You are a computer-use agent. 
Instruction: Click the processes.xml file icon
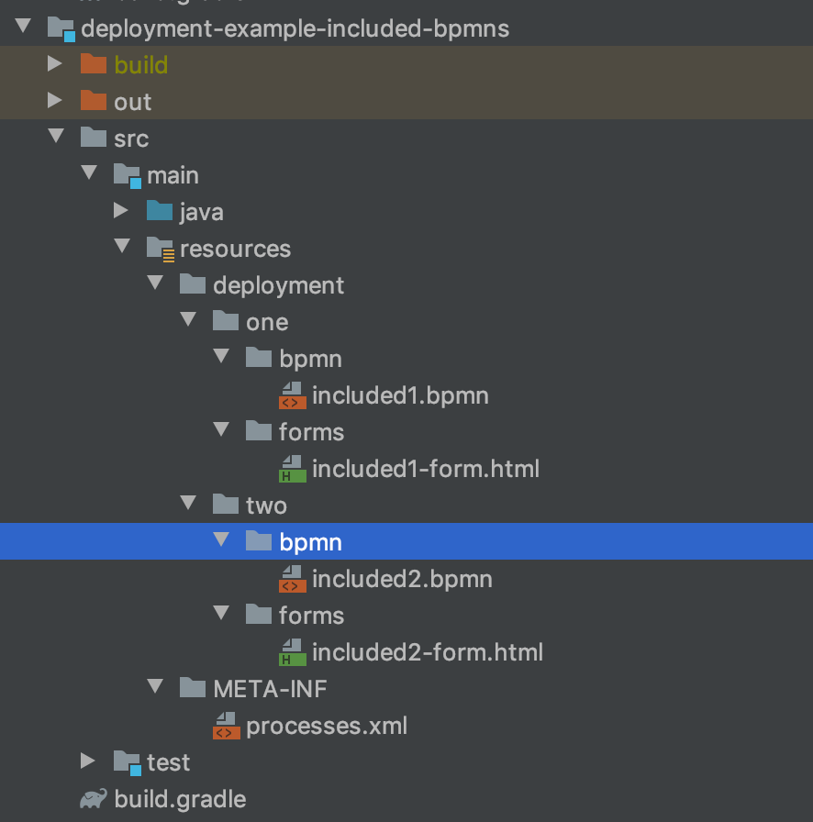(x=226, y=726)
